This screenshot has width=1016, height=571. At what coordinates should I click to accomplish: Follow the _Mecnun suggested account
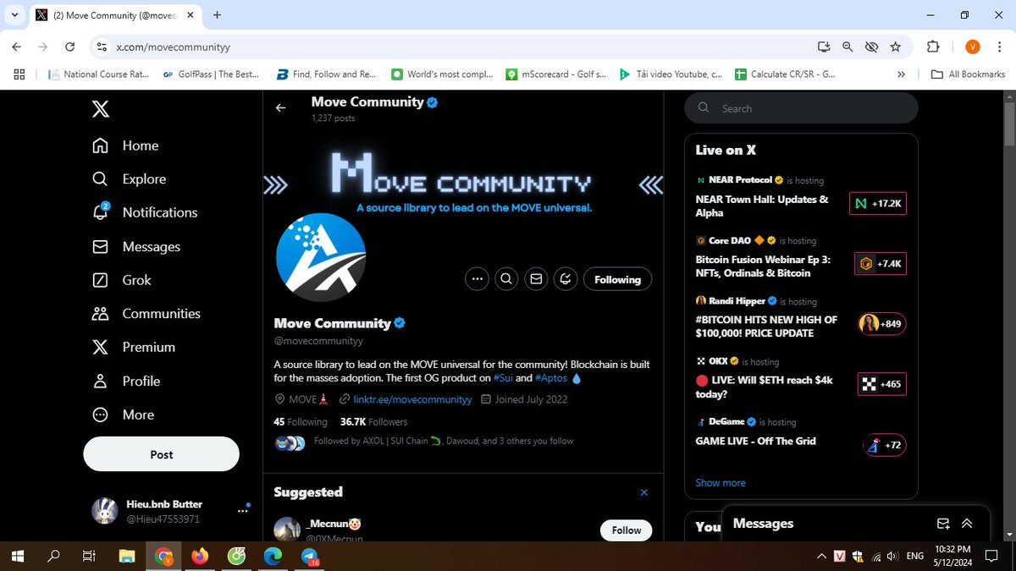pyautogui.click(x=627, y=530)
